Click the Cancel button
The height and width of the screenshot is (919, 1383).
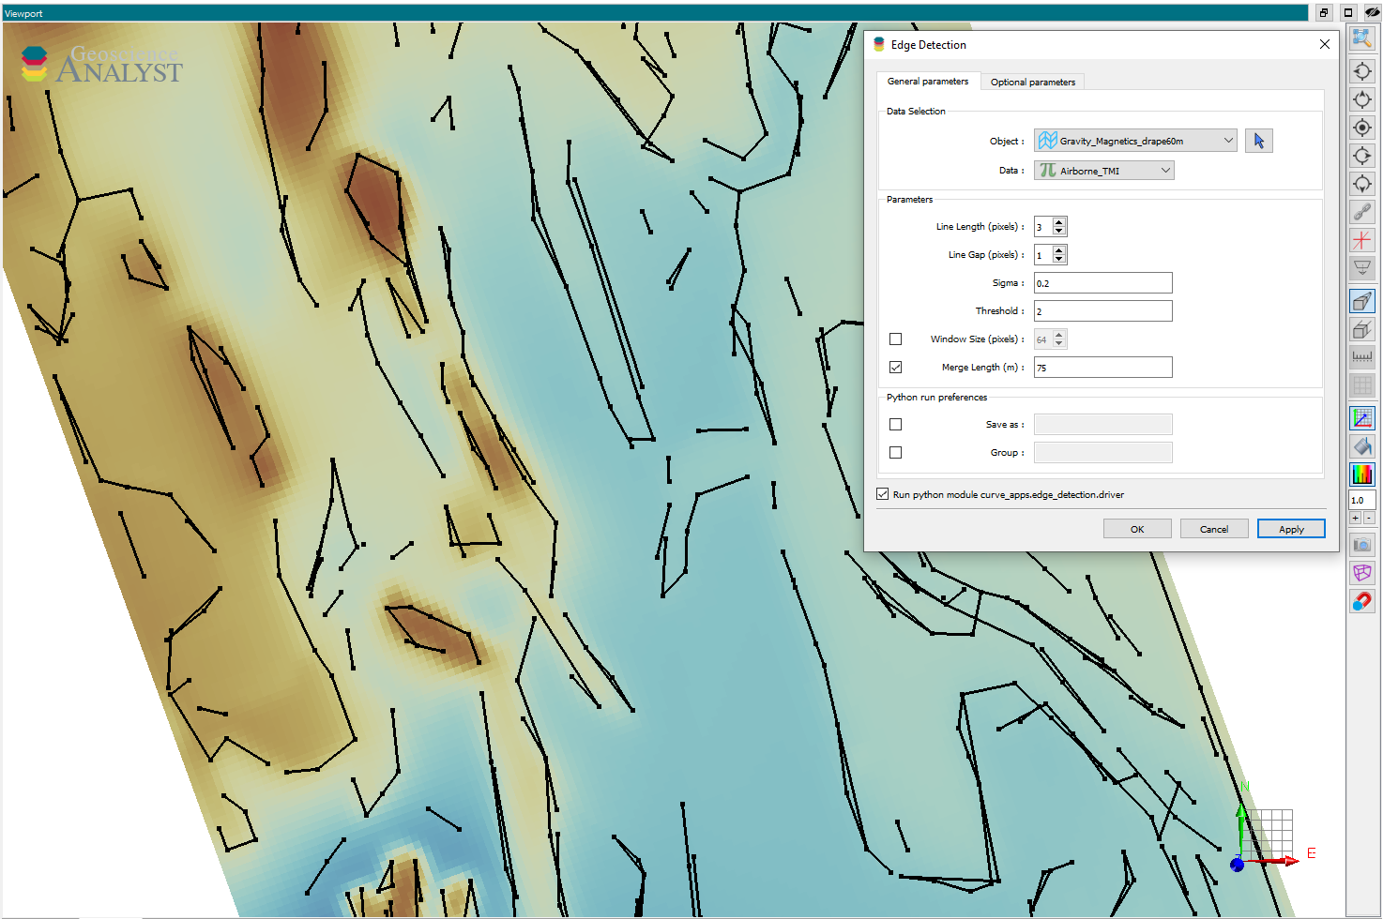(1213, 529)
